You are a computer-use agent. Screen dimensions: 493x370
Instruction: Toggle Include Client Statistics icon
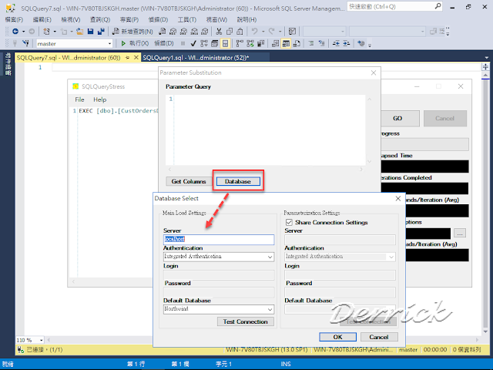pos(260,43)
